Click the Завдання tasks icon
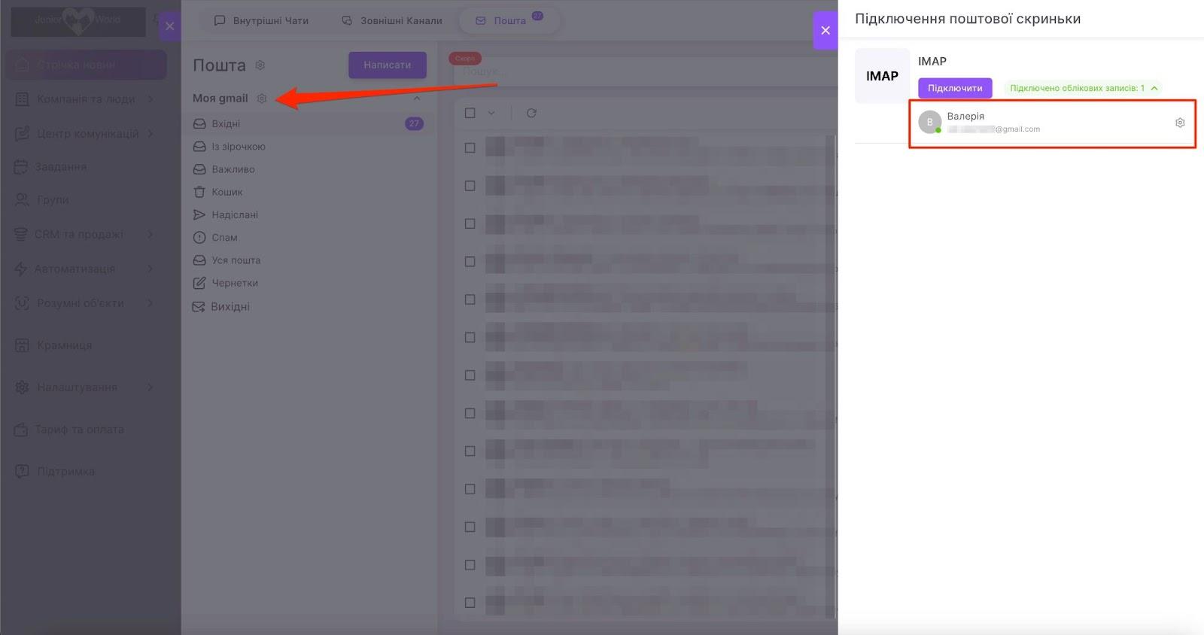This screenshot has width=1204, height=635. 22,166
